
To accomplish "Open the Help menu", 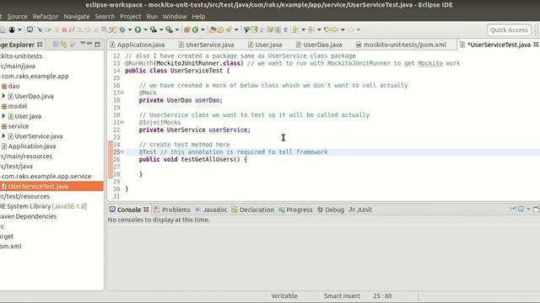I will point(198,17).
